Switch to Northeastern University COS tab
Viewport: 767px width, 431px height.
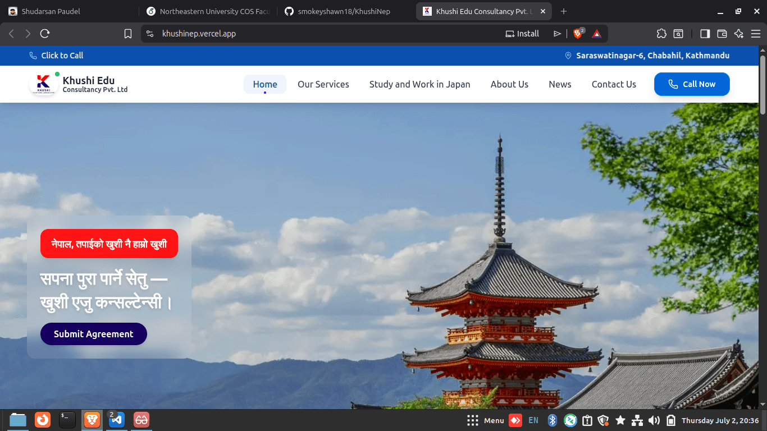click(x=208, y=11)
